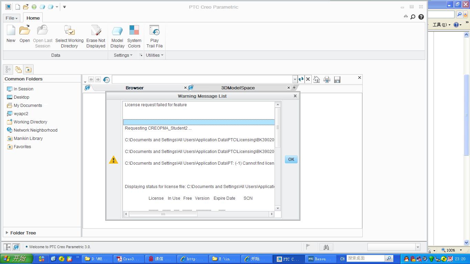Open Network Neighborhood folder

point(32,130)
